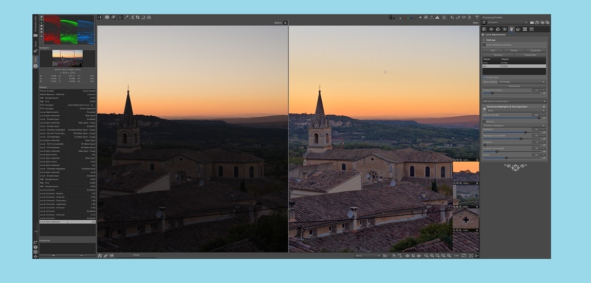591x283 pixels.
Task: Toggle clipped shadow indication triangle
Action: (432, 17)
